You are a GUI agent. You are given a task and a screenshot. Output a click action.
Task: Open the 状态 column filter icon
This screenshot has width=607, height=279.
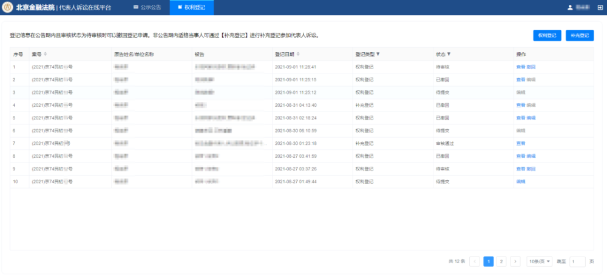(449, 54)
